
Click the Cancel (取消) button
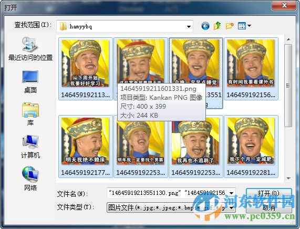pos(269,207)
